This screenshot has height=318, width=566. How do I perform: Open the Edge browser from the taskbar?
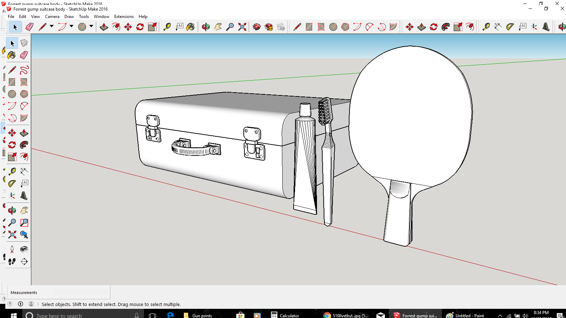point(170,315)
